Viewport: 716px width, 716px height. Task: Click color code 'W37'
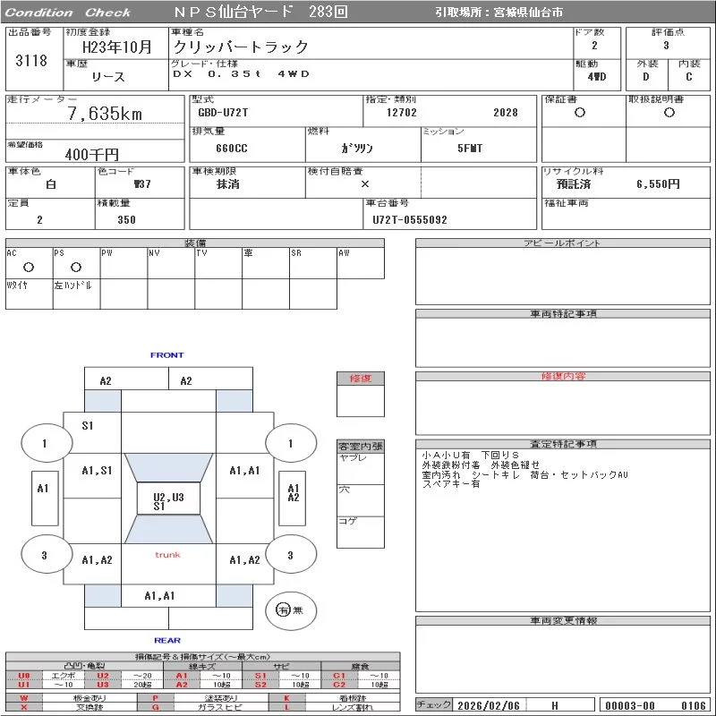pos(142,184)
